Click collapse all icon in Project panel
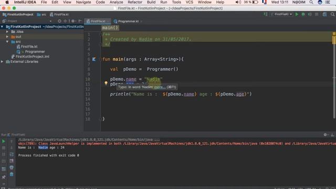This screenshot has height=189, width=336. pos(65,21)
